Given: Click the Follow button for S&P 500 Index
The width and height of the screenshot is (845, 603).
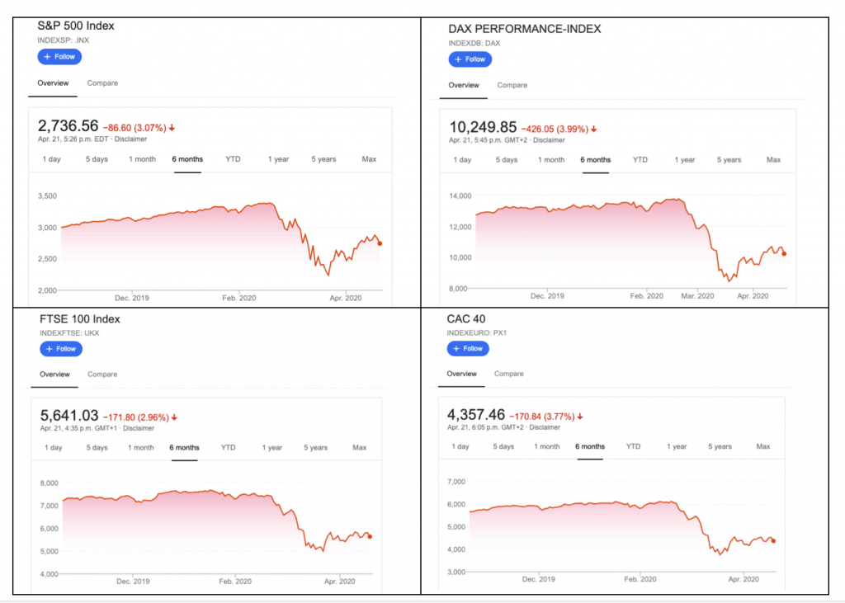Looking at the screenshot, I should click(59, 56).
